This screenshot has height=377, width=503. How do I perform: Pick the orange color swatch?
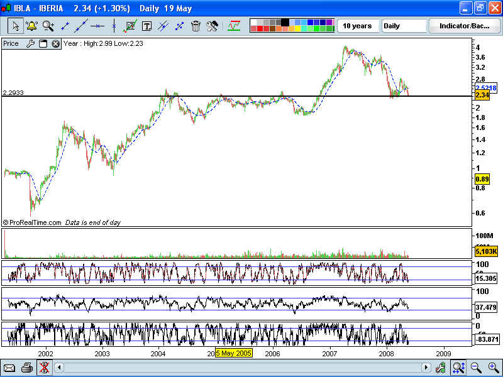(279, 28)
